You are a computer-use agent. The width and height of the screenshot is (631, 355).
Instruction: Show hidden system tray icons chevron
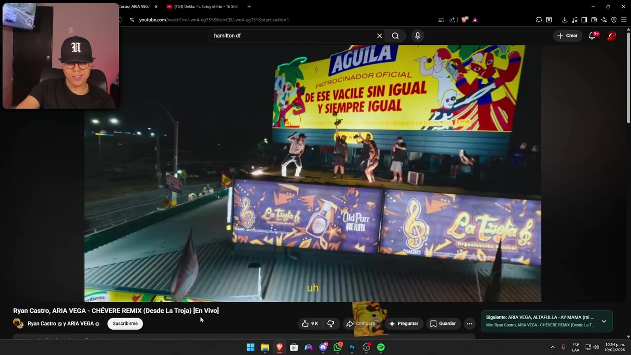coord(553,347)
